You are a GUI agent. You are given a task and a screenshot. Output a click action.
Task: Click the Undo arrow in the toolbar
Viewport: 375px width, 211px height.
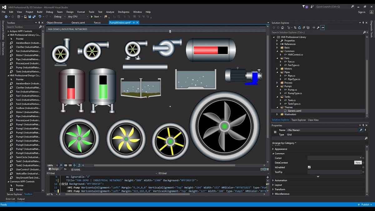tap(40, 17)
